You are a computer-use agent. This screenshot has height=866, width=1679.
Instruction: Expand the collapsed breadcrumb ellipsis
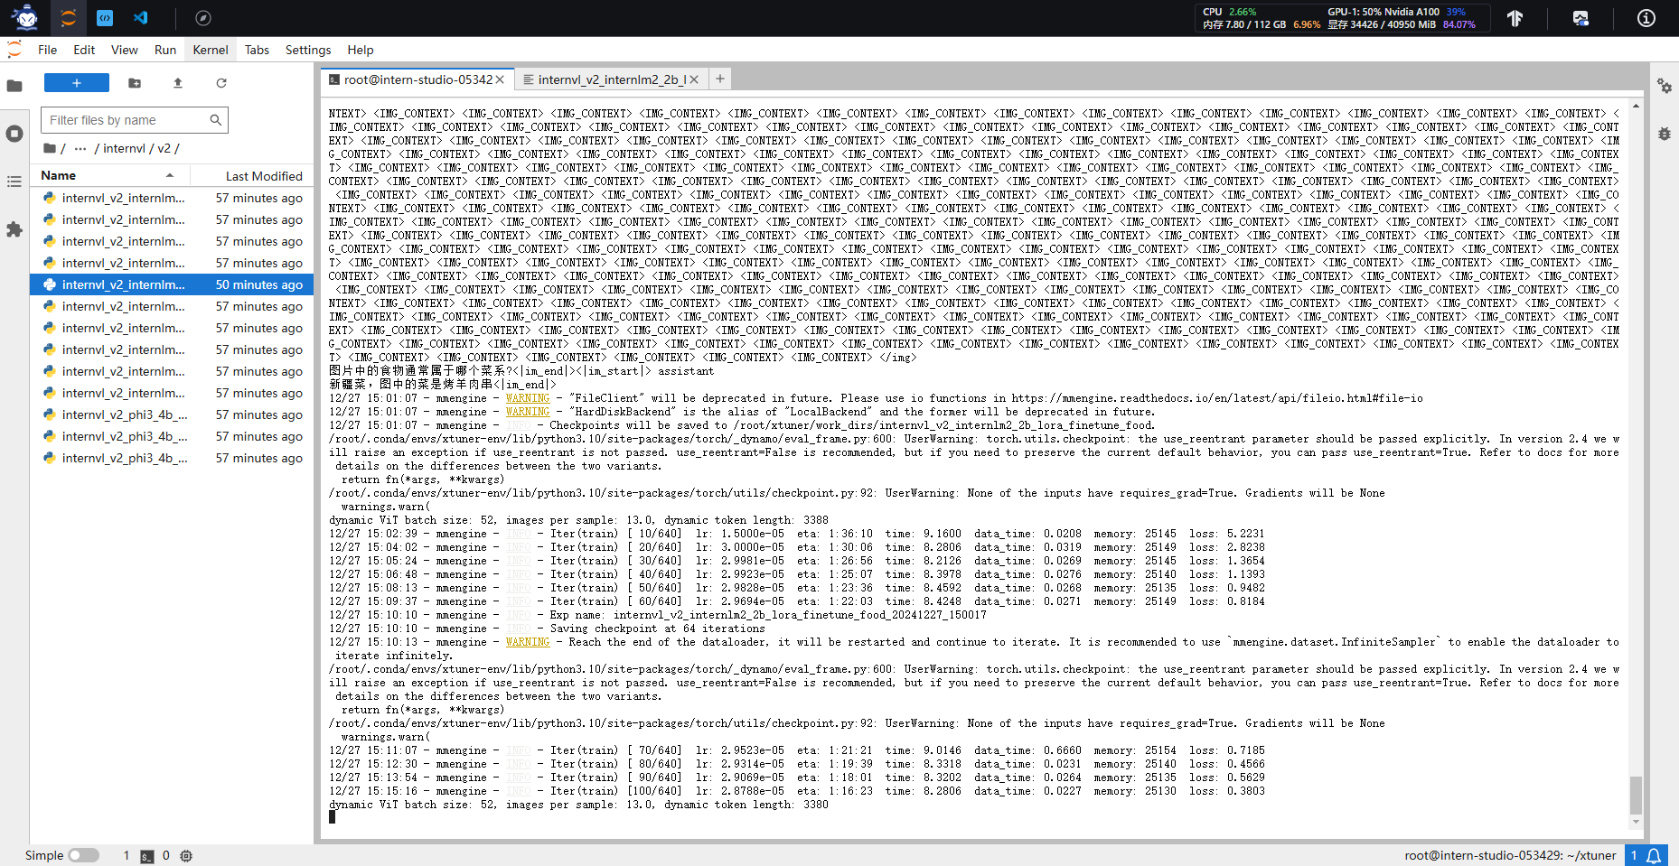tap(80, 148)
